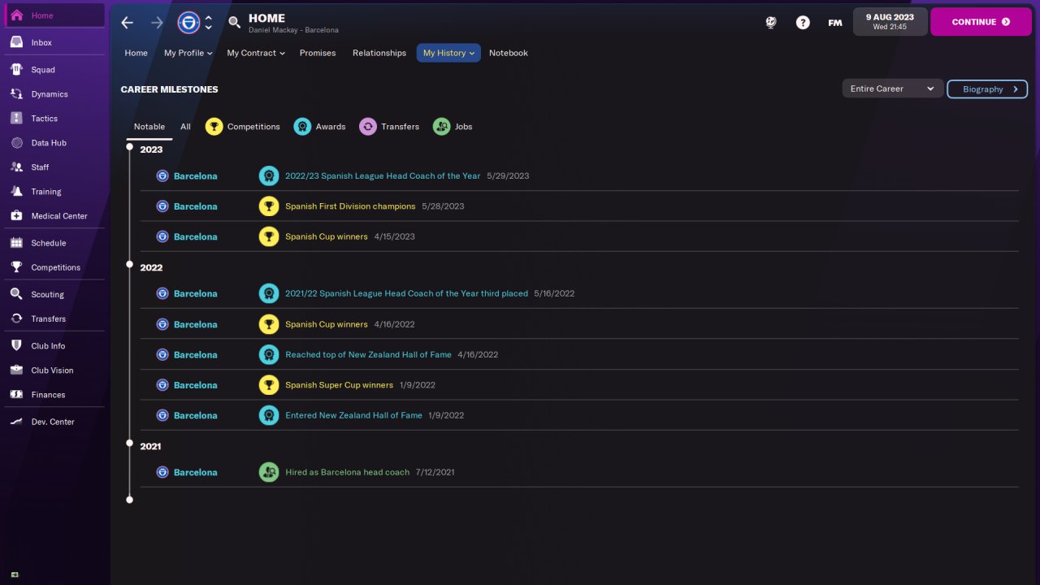This screenshot has height=585, width=1040.
Task: Go forward with the right arrow
Action: (158, 22)
